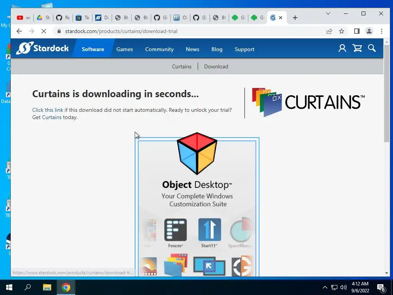This screenshot has width=393, height=295.
Task: Go back to previous page
Action: click(19, 31)
